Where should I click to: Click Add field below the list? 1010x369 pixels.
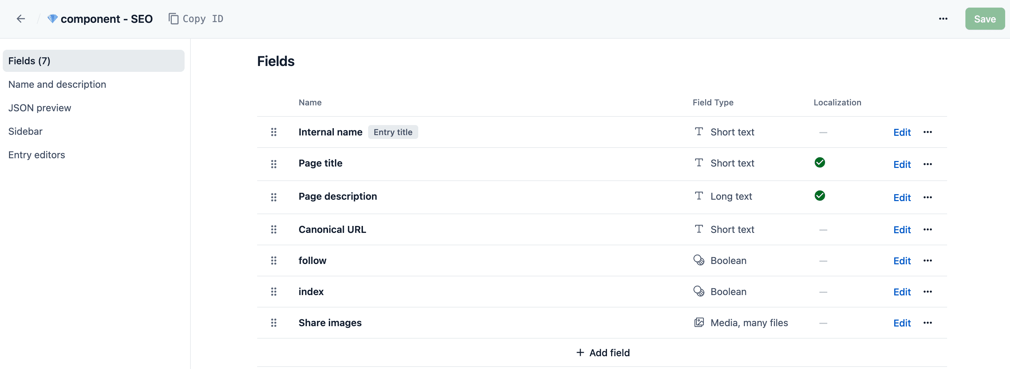[x=602, y=352]
